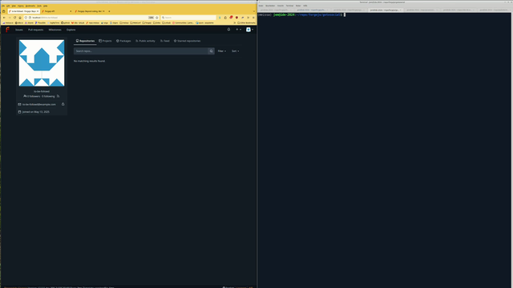Switch to the Forgejo Beyond coding tab
Viewport: 513px width, 288px height.
coord(89,11)
